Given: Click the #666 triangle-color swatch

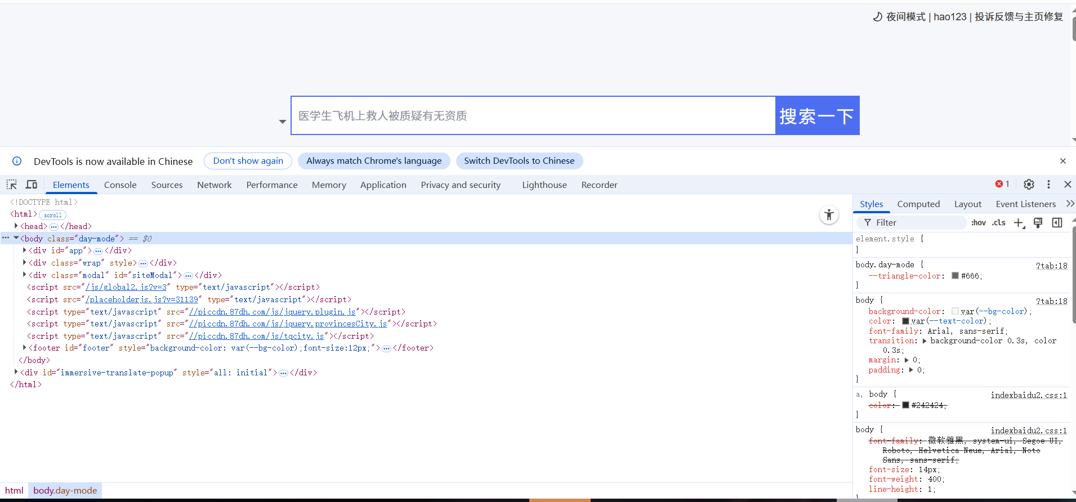Looking at the screenshot, I should point(955,276).
